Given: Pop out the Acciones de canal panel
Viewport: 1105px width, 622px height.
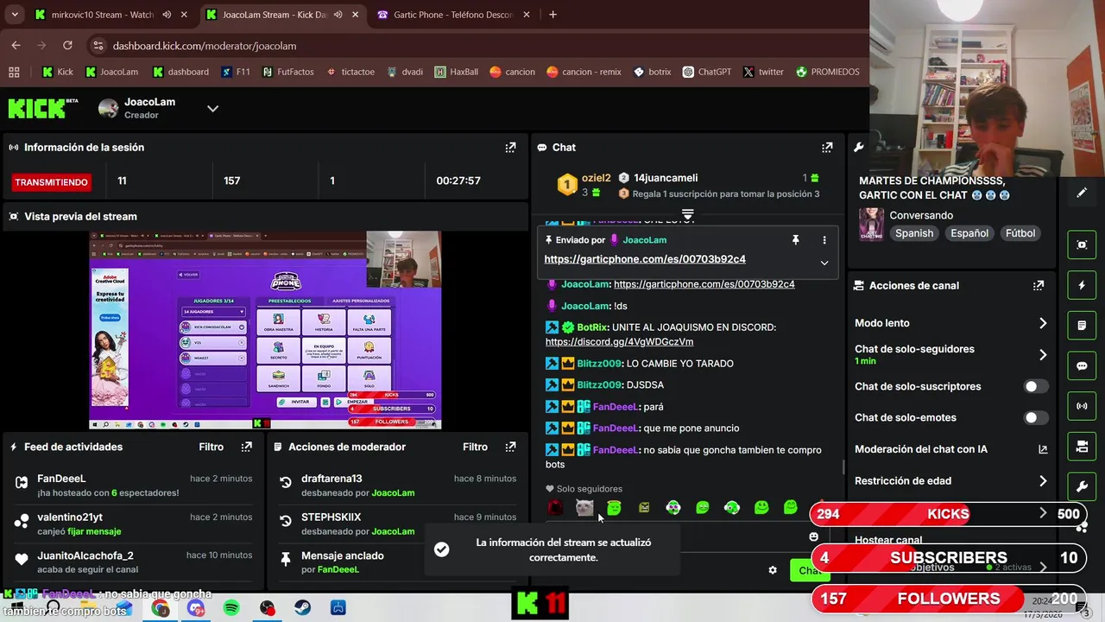Looking at the screenshot, I should 1039,285.
